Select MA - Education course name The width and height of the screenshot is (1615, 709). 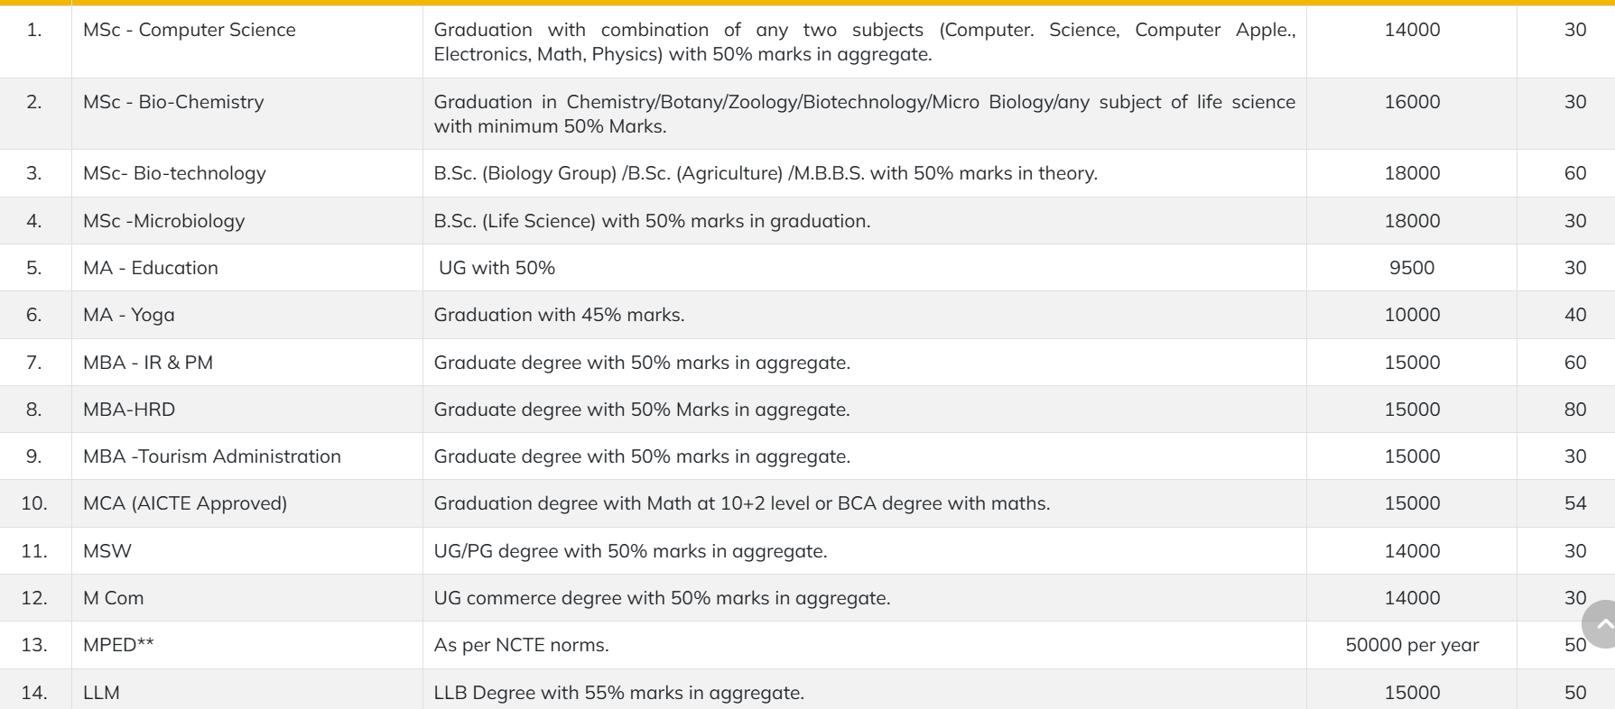click(151, 268)
